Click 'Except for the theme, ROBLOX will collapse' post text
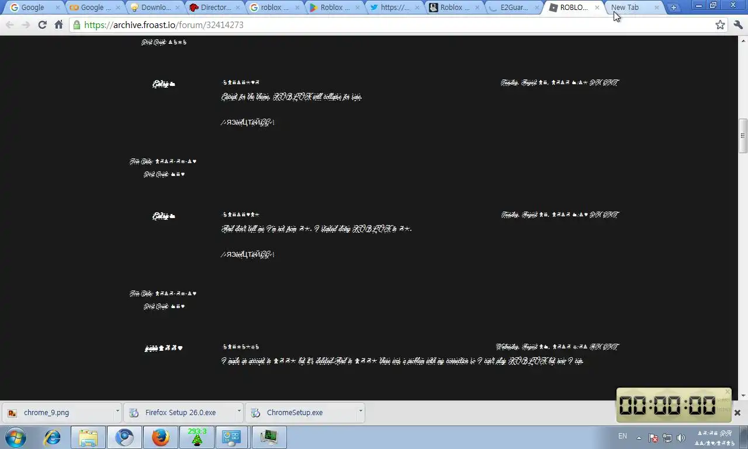 click(292, 97)
